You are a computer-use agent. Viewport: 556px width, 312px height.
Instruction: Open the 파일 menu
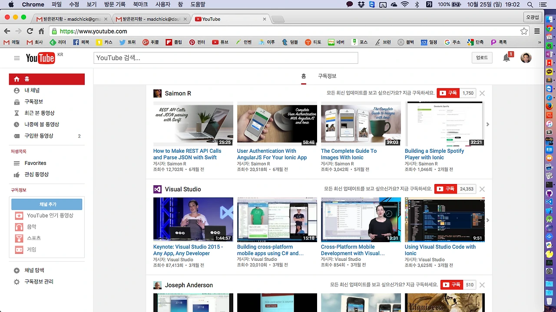click(x=56, y=4)
